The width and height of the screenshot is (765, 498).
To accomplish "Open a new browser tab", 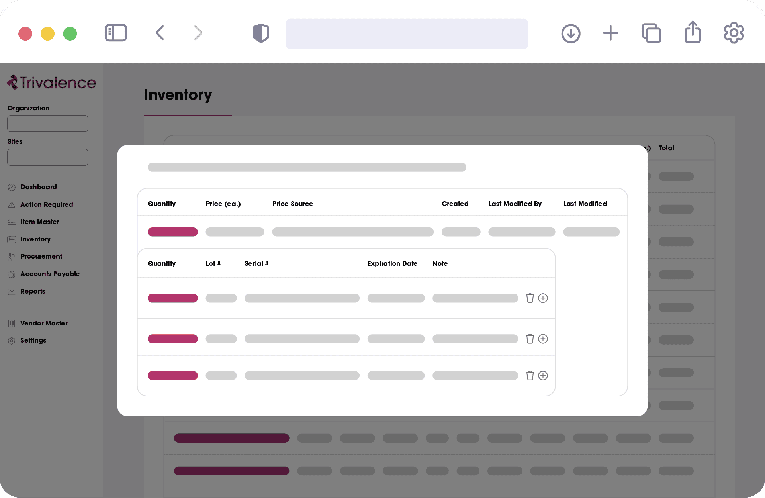I will coord(610,33).
